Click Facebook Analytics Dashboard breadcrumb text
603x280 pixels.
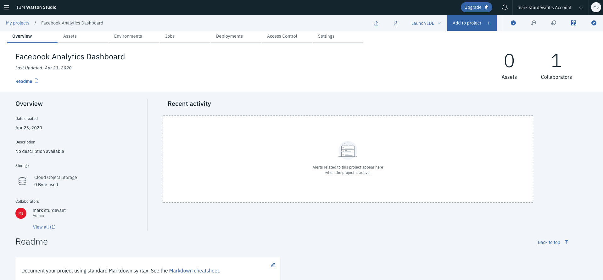72,23
